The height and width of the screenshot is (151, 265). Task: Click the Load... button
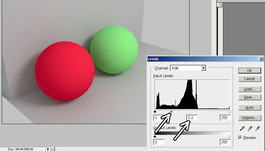point(249,89)
